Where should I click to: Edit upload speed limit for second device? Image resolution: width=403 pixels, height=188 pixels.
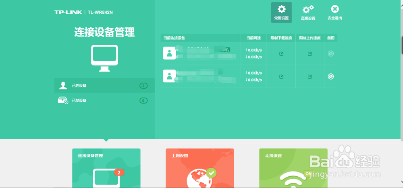pos(310,77)
